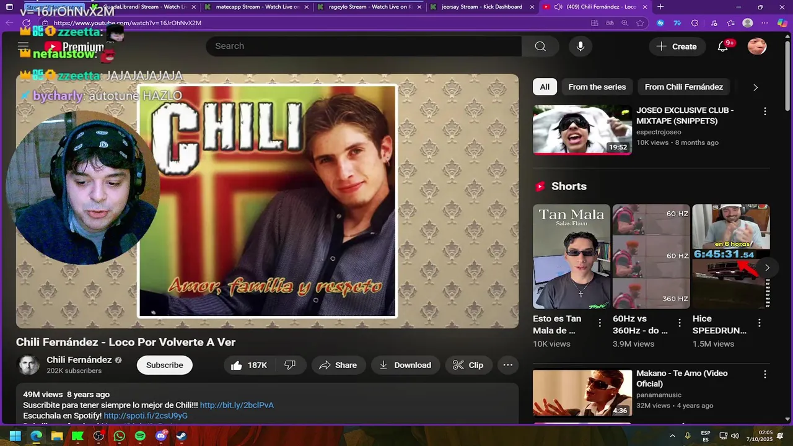Viewport: 793px width, 446px height.
Task: Click the espectrojoseo channel name
Action: coord(659,132)
